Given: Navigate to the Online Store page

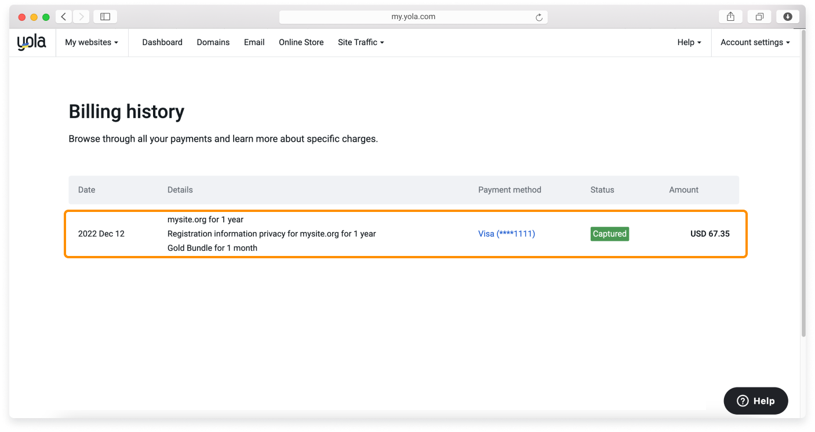Looking at the screenshot, I should click(301, 42).
